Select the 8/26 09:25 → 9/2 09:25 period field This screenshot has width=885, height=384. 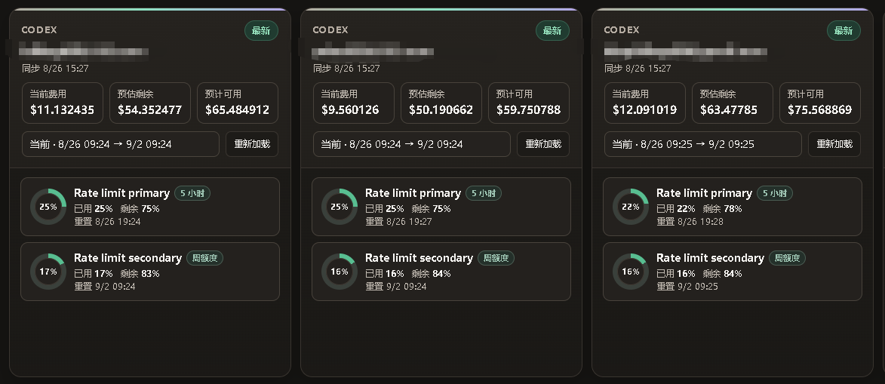tap(702, 144)
